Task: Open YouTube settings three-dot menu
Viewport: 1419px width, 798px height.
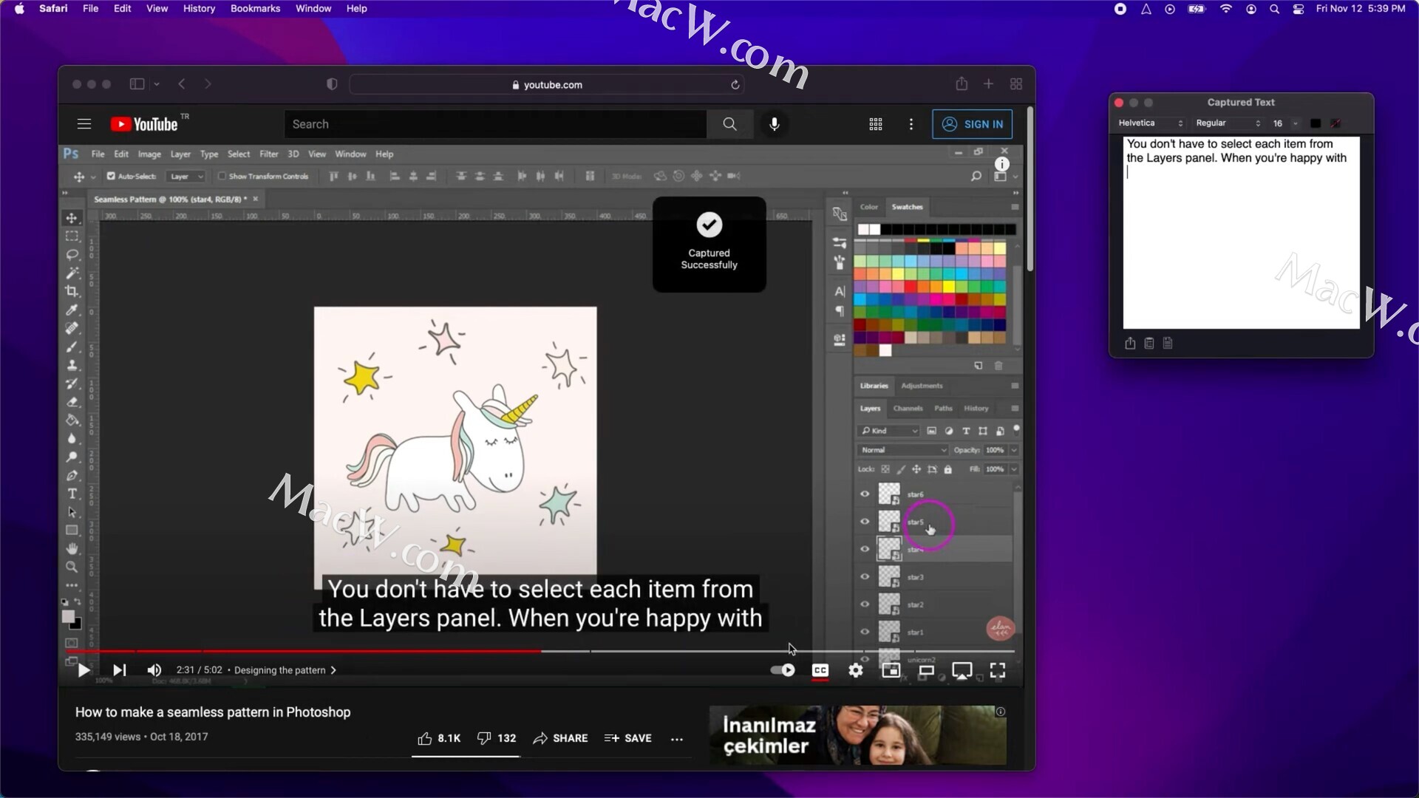Action: tap(911, 124)
